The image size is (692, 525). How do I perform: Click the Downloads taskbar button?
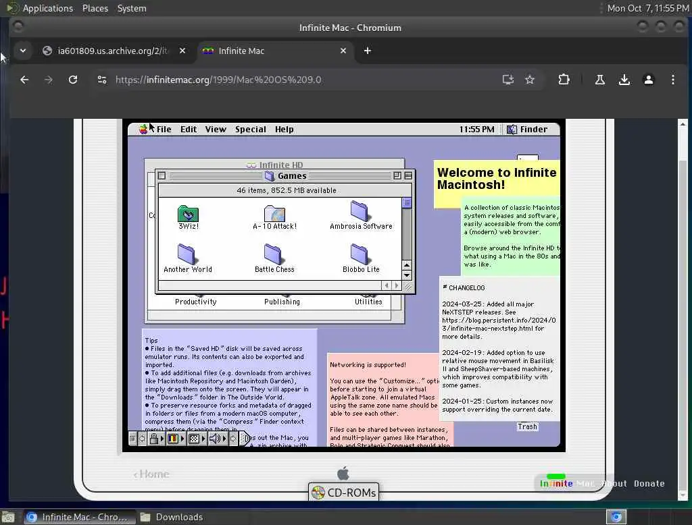click(172, 517)
